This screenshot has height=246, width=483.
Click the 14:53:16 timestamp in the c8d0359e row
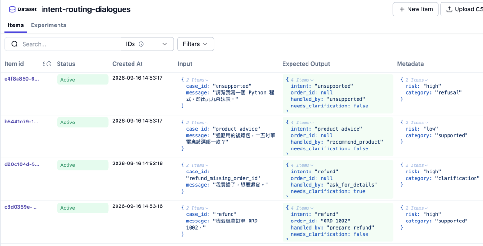pos(137,206)
